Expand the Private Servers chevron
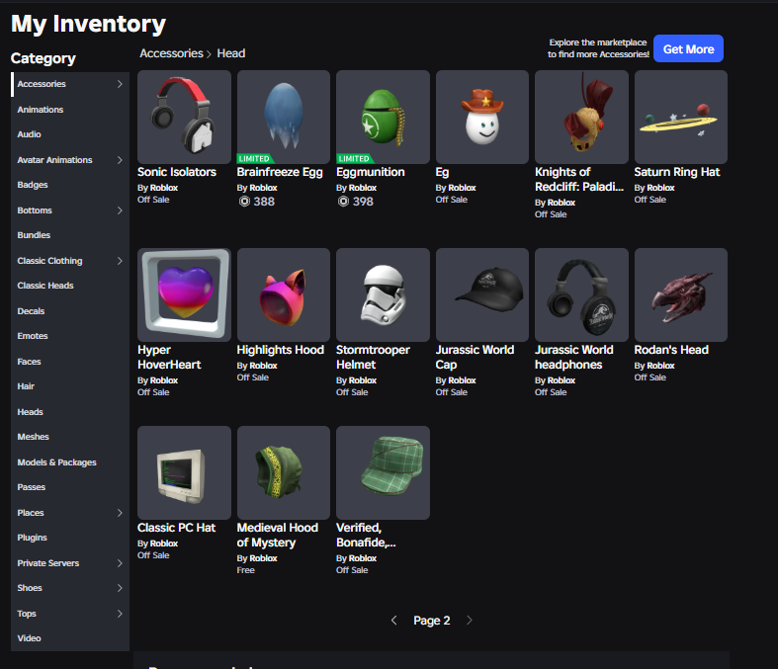778x669 pixels. pos(120,563)
